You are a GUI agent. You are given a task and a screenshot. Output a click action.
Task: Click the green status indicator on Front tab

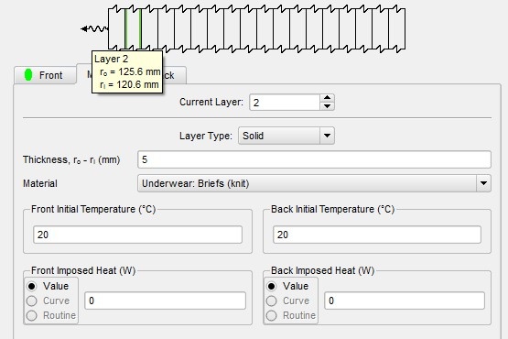(x=28, y=75)
